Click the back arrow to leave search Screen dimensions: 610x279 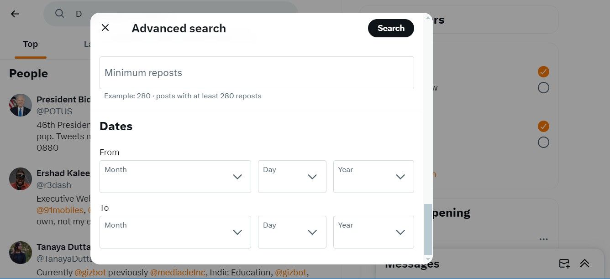click(15, 14)
